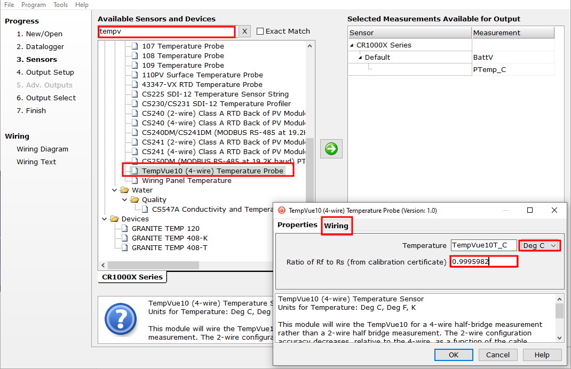Collapse the CR1000X Series node

pos(352,45)
